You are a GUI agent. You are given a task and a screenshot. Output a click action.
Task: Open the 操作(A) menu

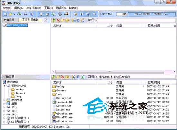tap(19, 8)
